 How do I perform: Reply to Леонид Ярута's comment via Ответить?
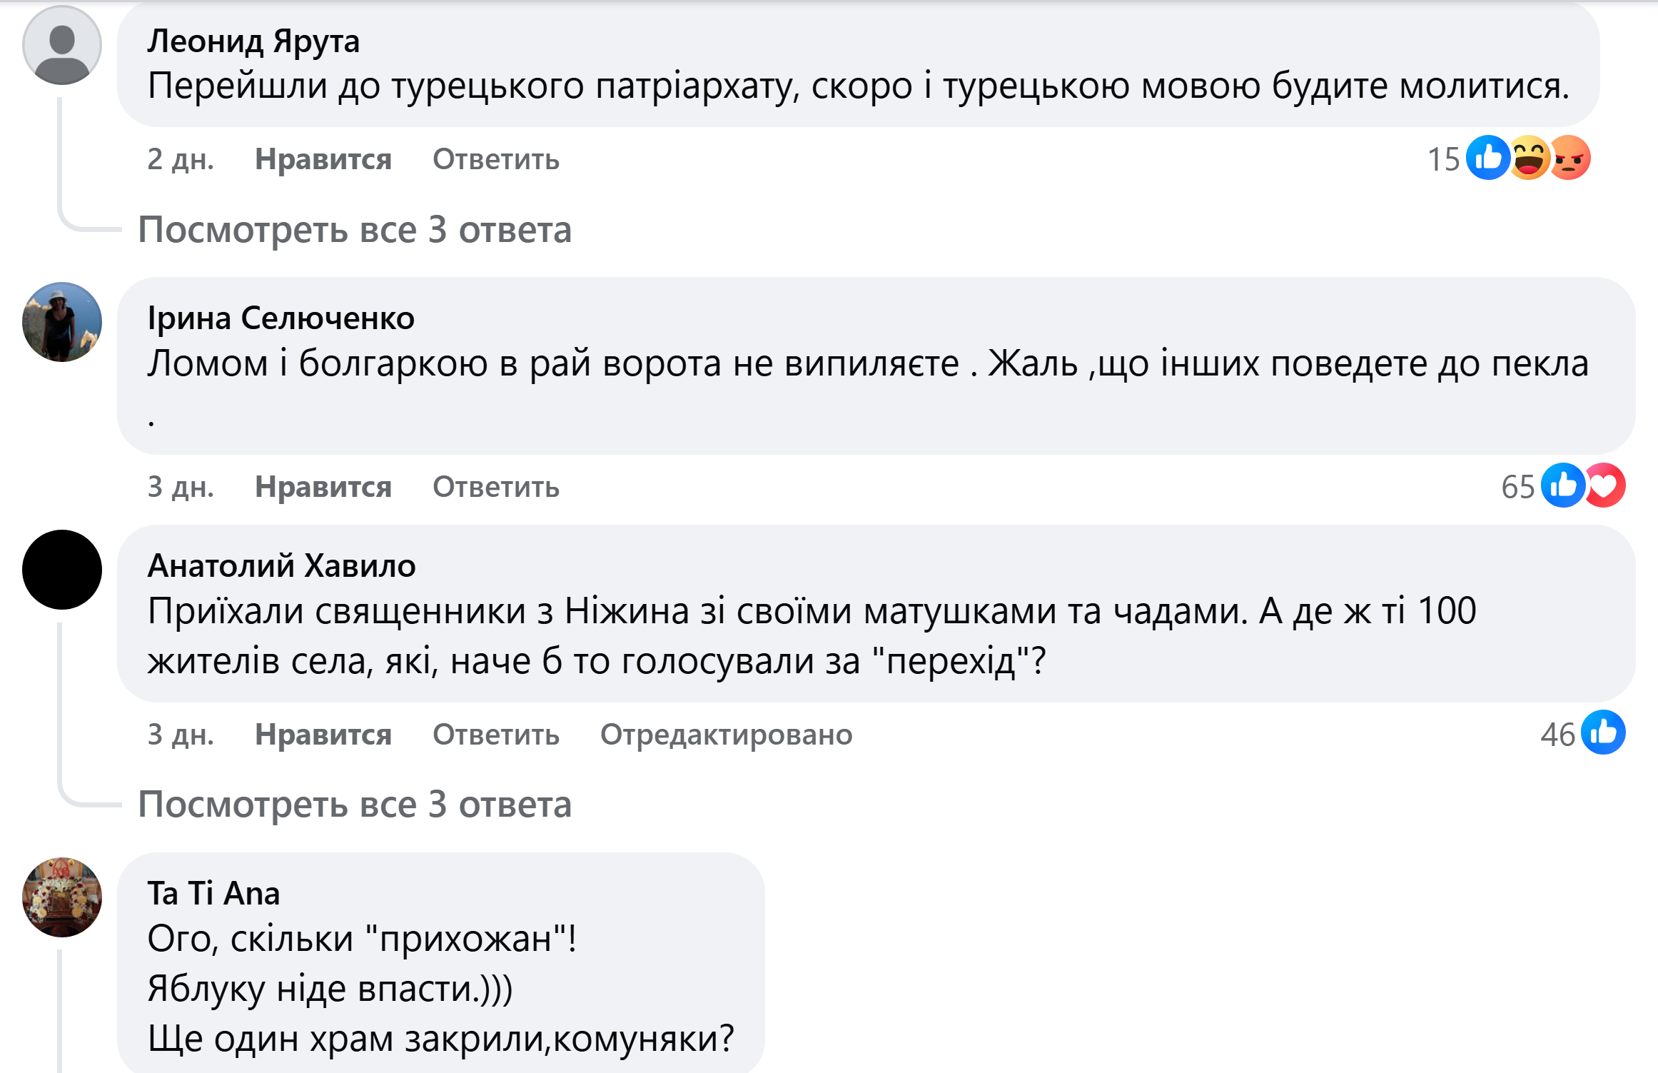(x=496, y=159)
